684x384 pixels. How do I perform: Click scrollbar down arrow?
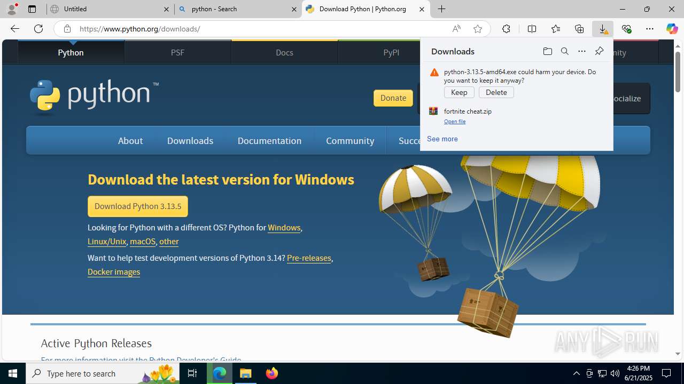(678, 354)
